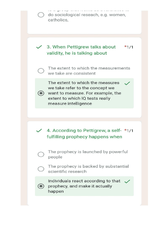Click the text 'launched by powerful people'
The width and height of the screenshot is (168, 237).
click(x=87, y=154)
